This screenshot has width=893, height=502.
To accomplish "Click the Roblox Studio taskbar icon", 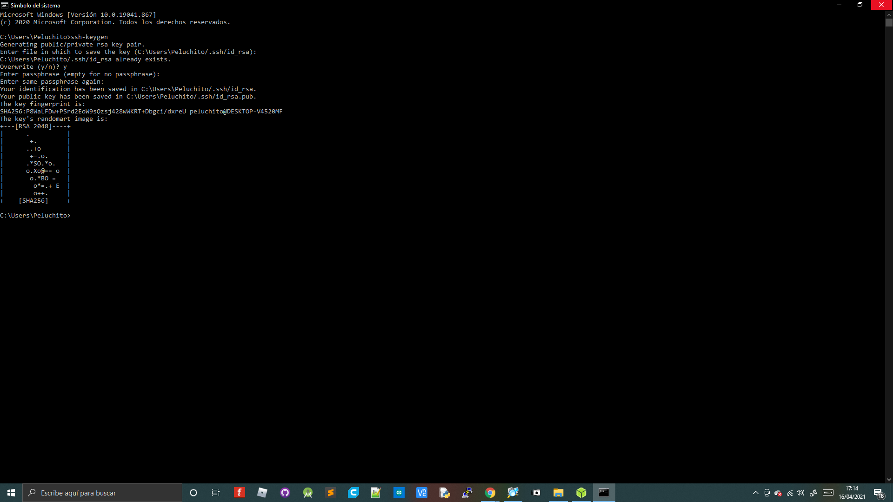I will pos(262,493).
